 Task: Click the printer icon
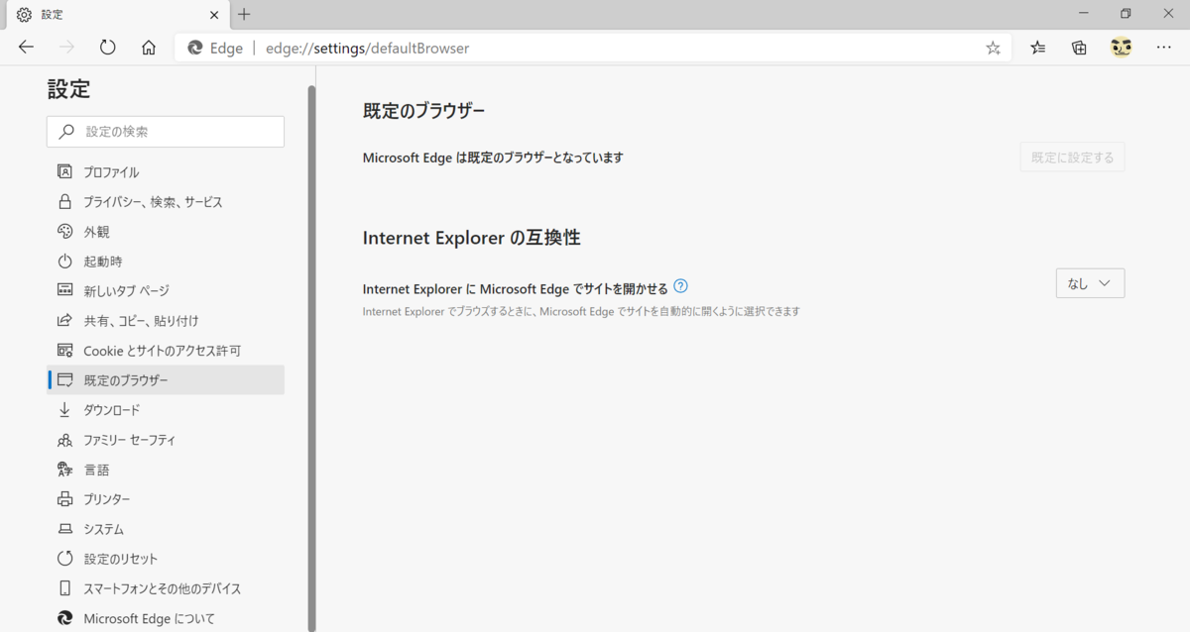point(64,498)
